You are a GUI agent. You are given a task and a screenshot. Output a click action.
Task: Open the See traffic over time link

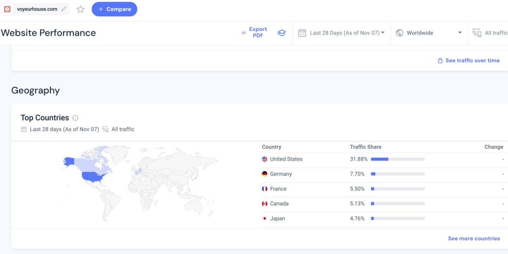point(472,60)
